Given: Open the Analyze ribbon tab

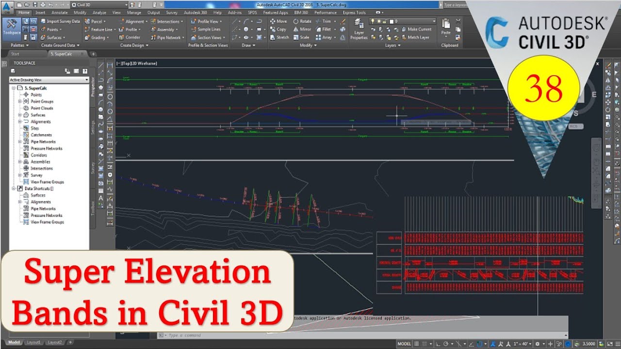Looking at the screenshot, I should [x=99, y=13].
